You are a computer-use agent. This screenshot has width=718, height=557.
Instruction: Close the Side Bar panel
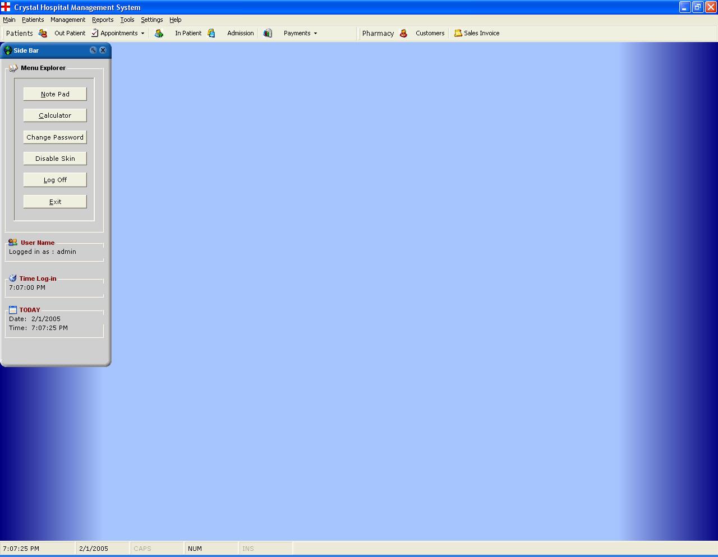(103, 50)
